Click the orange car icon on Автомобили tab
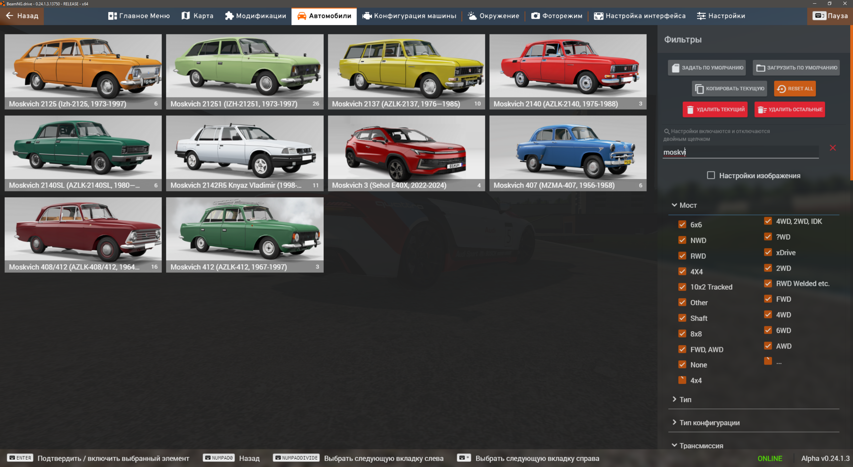 [x=301, y=16]
